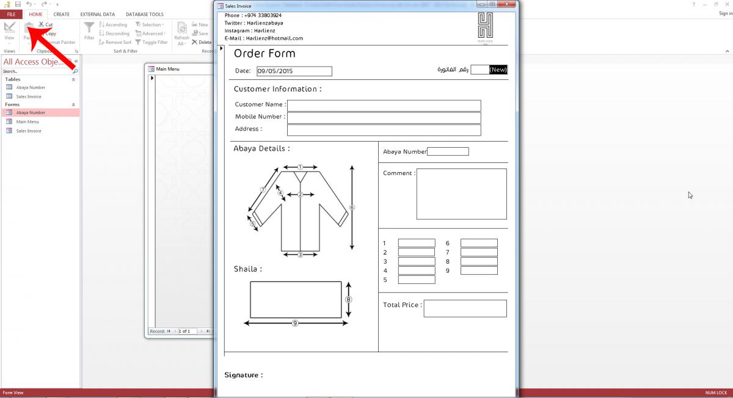
Task: Click the invoice number (New) field
Action: click(x=489, y=70)
